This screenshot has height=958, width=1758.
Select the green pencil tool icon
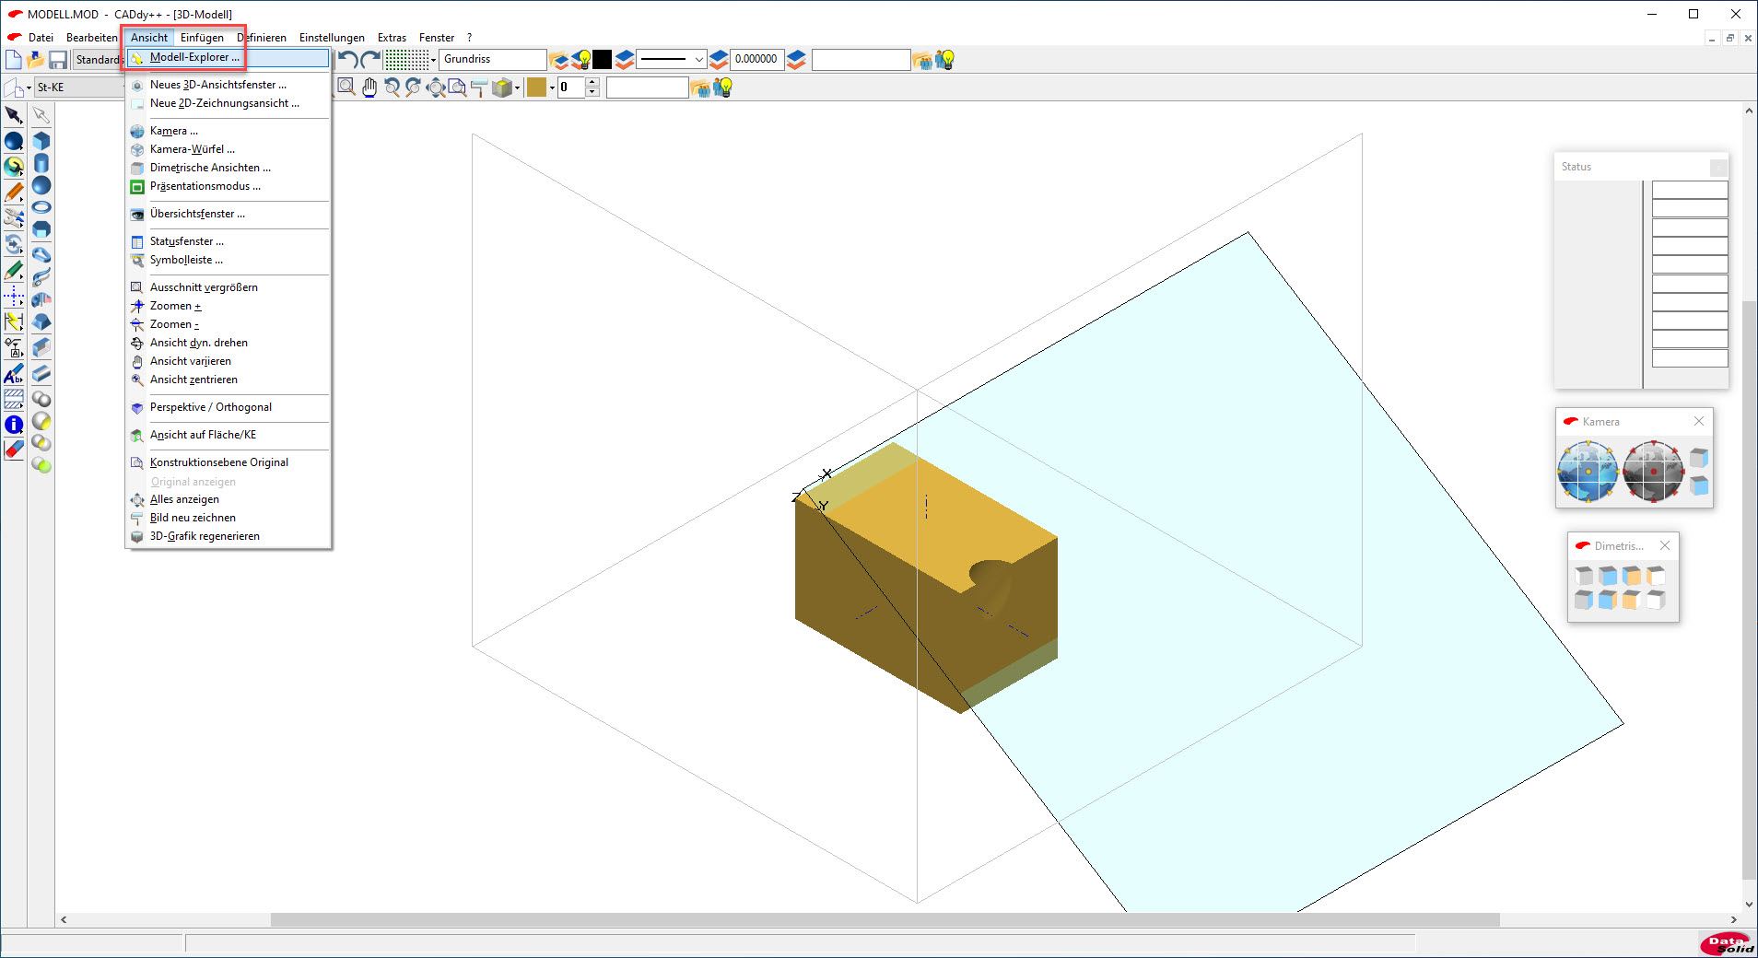[14, 271]
